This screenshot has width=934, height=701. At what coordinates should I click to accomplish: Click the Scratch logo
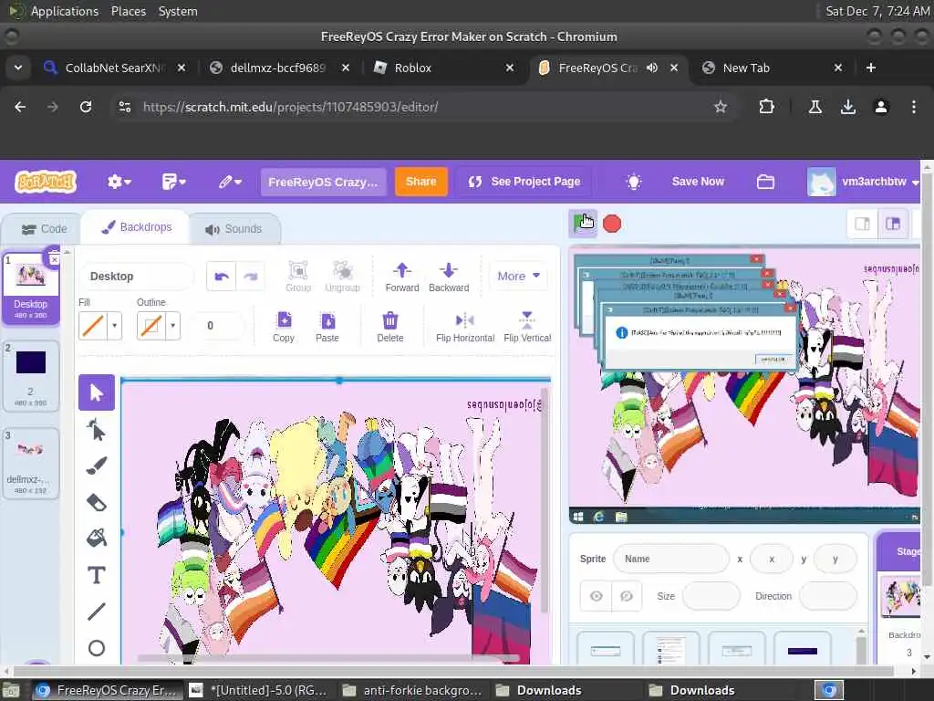tap(46, 182)
